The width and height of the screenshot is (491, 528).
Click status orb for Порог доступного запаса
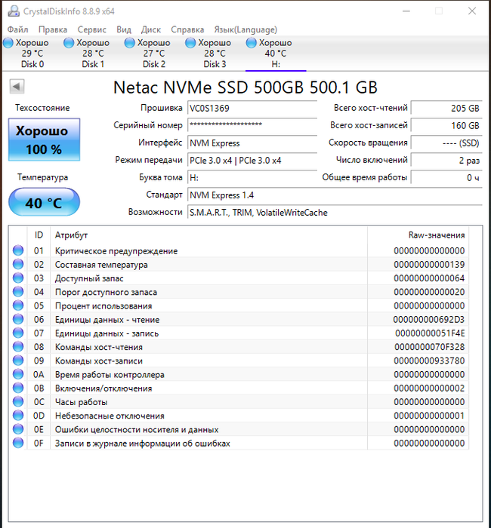pos(18,292)
